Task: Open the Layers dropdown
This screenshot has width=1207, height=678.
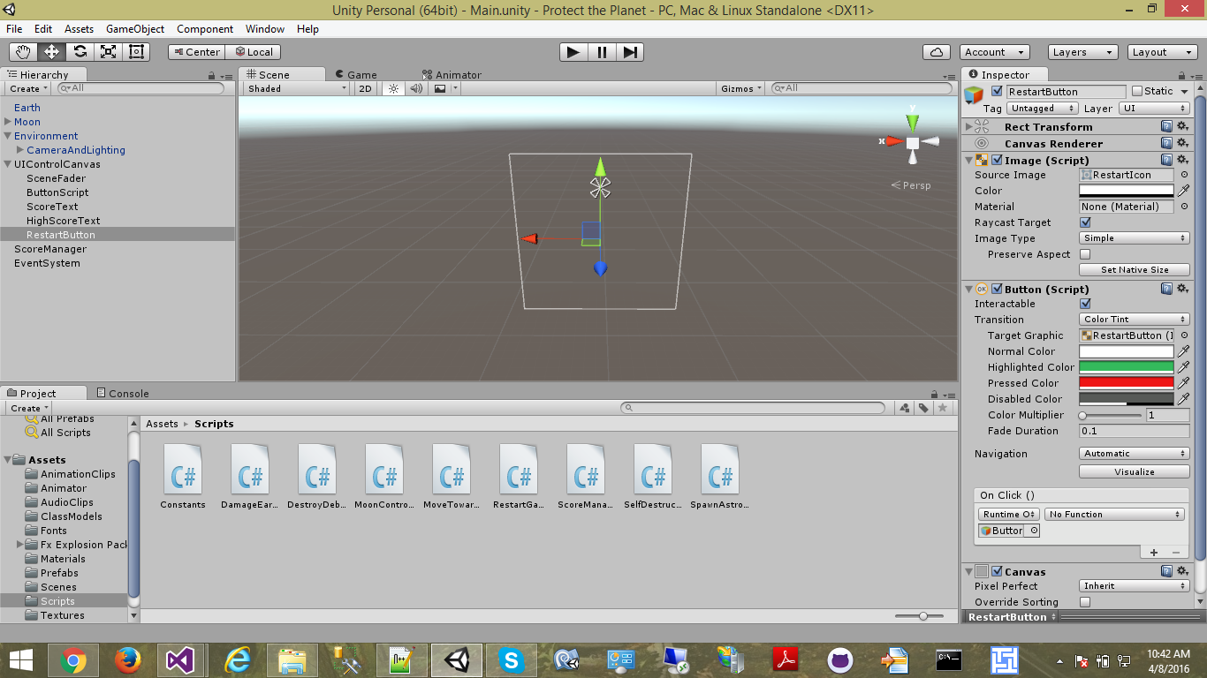Action: 1083,52
